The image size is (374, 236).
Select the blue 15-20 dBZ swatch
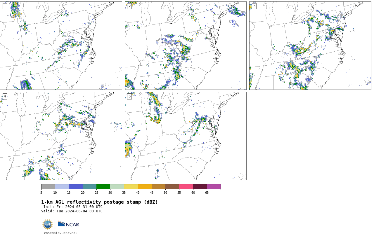point(76,187)
